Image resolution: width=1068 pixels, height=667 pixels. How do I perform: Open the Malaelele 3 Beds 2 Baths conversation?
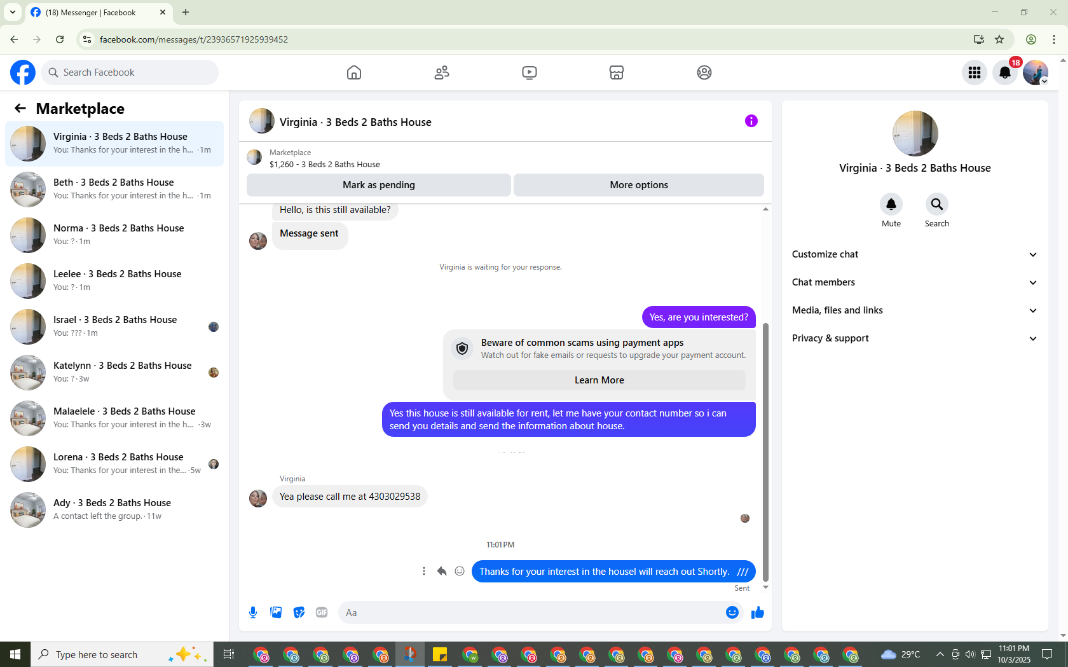114,418
